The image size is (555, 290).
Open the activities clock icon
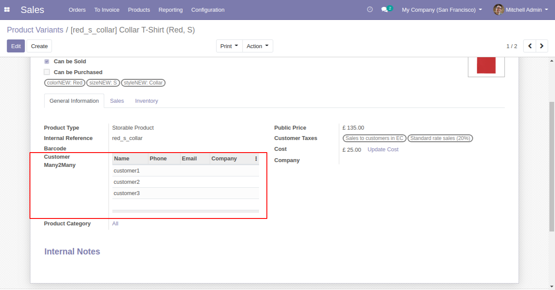pos(370,10)
